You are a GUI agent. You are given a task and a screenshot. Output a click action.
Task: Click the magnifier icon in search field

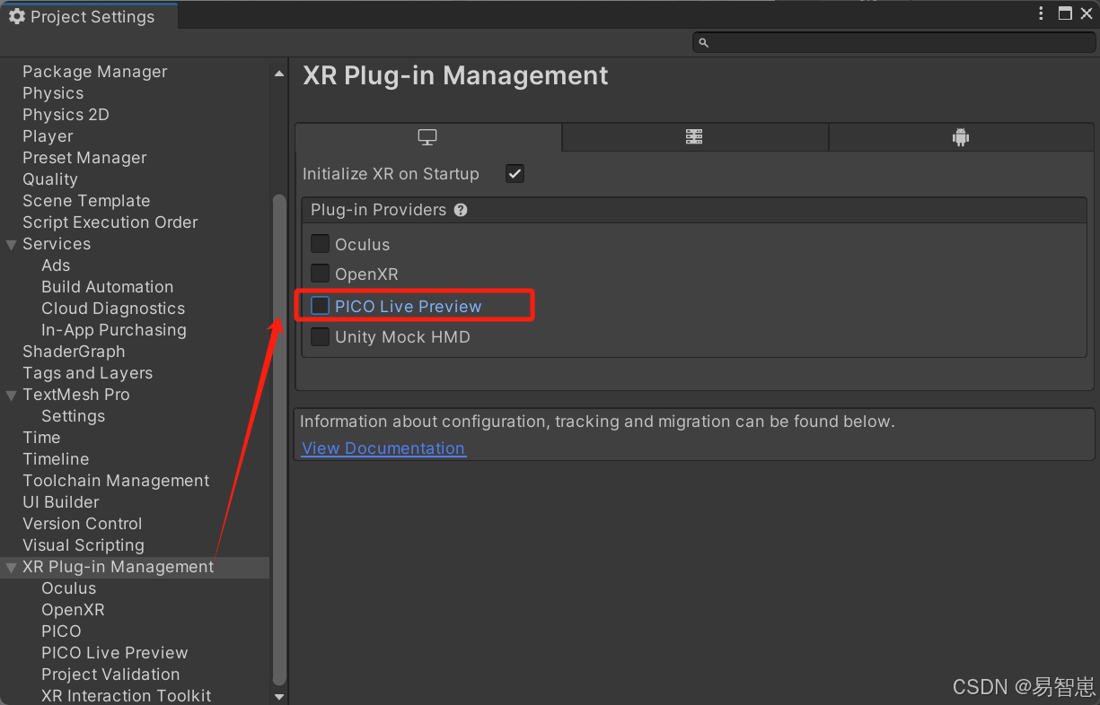(704, 42)
